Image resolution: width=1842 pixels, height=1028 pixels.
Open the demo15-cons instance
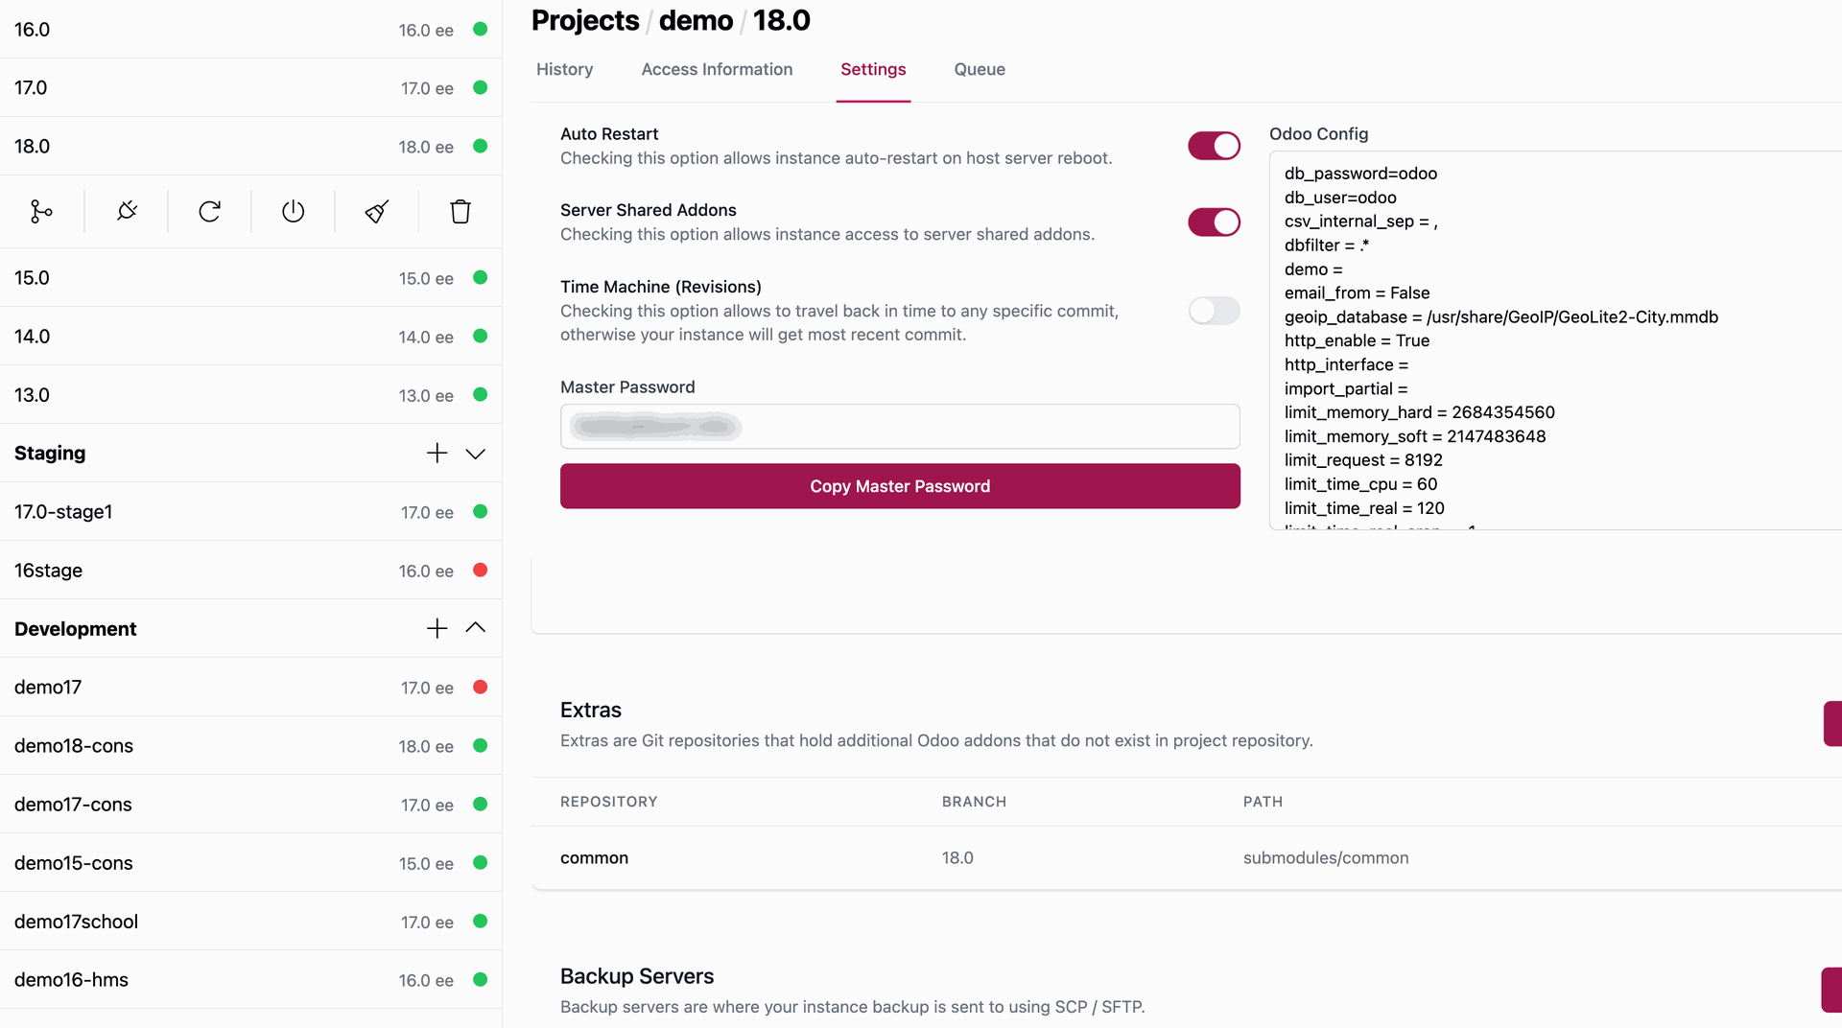tap(250, 863)
